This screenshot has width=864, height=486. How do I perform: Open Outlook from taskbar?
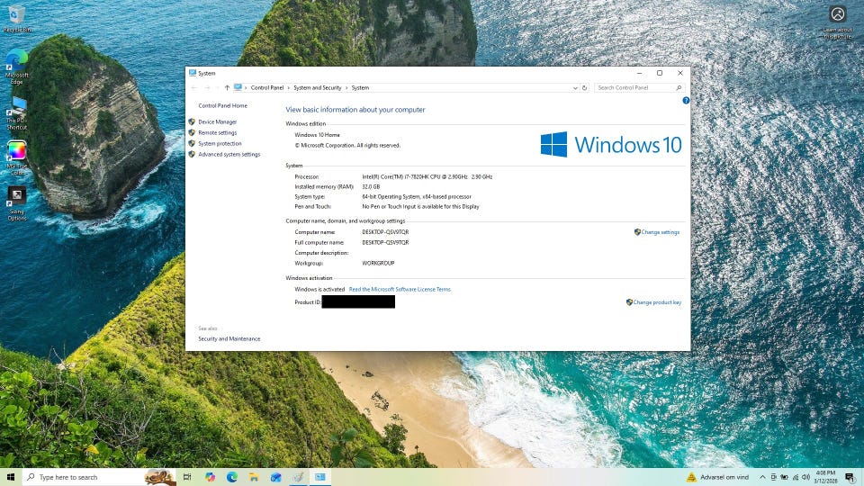276,477
